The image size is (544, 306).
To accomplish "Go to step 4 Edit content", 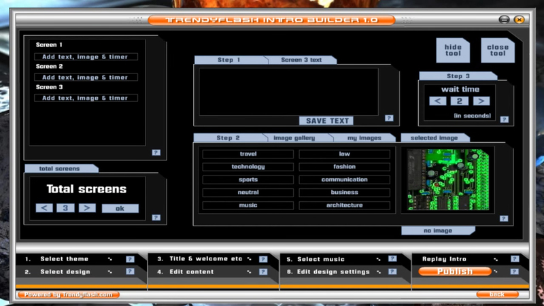I will (x=191, y=271).
